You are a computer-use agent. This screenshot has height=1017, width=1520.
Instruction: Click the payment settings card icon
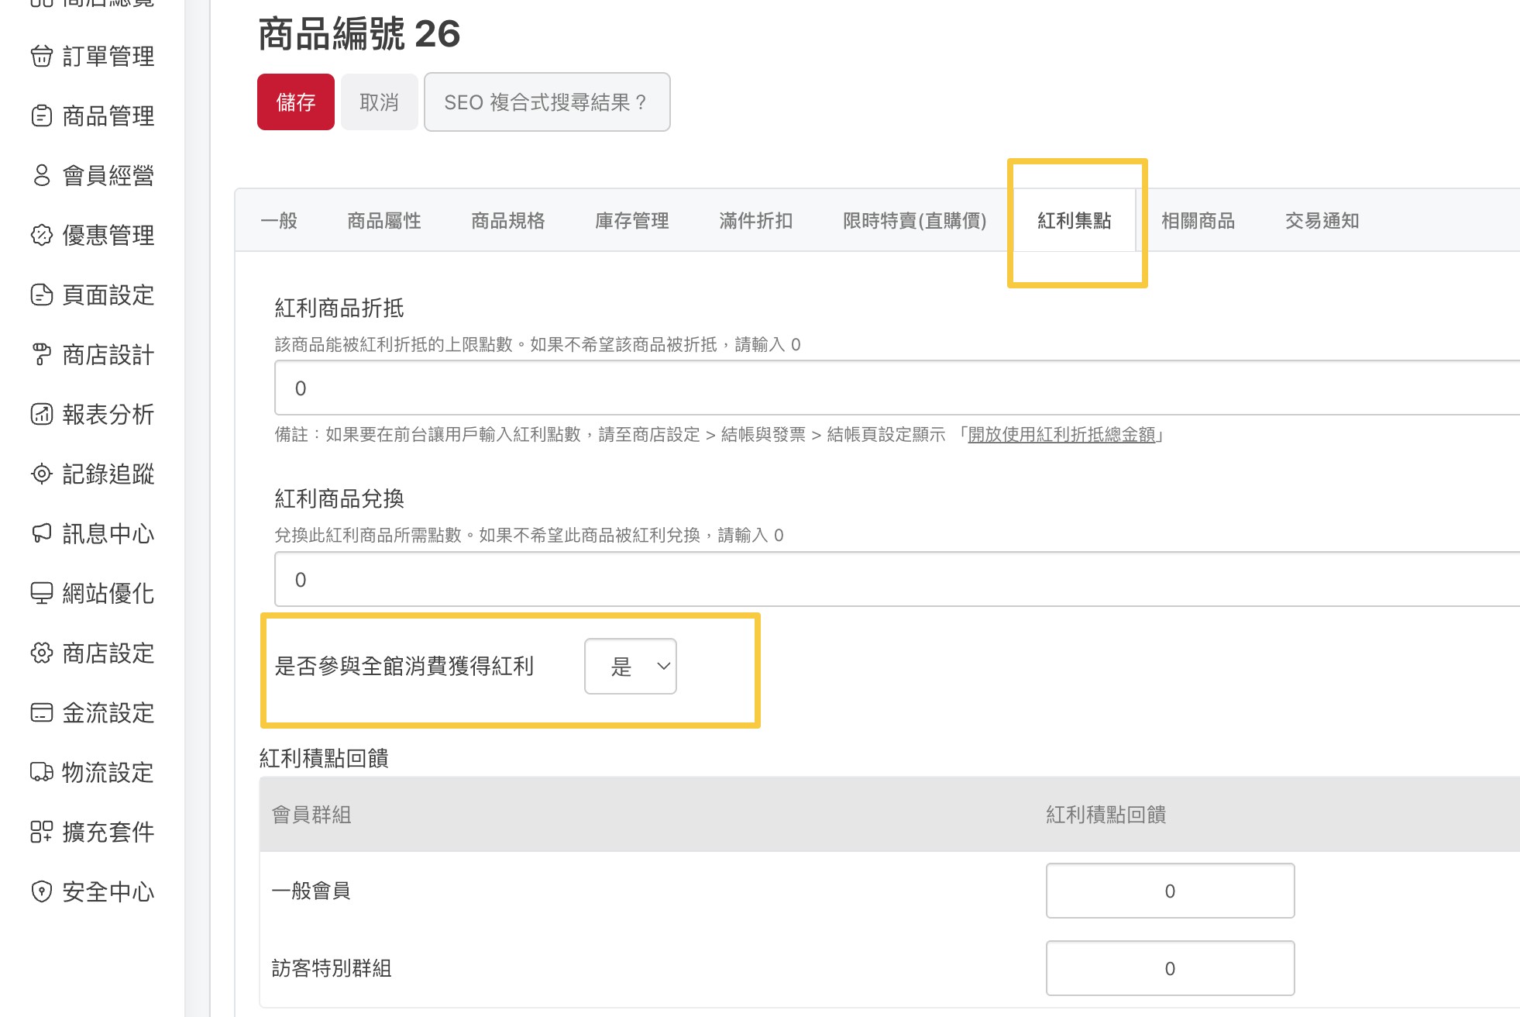point(42,712)
